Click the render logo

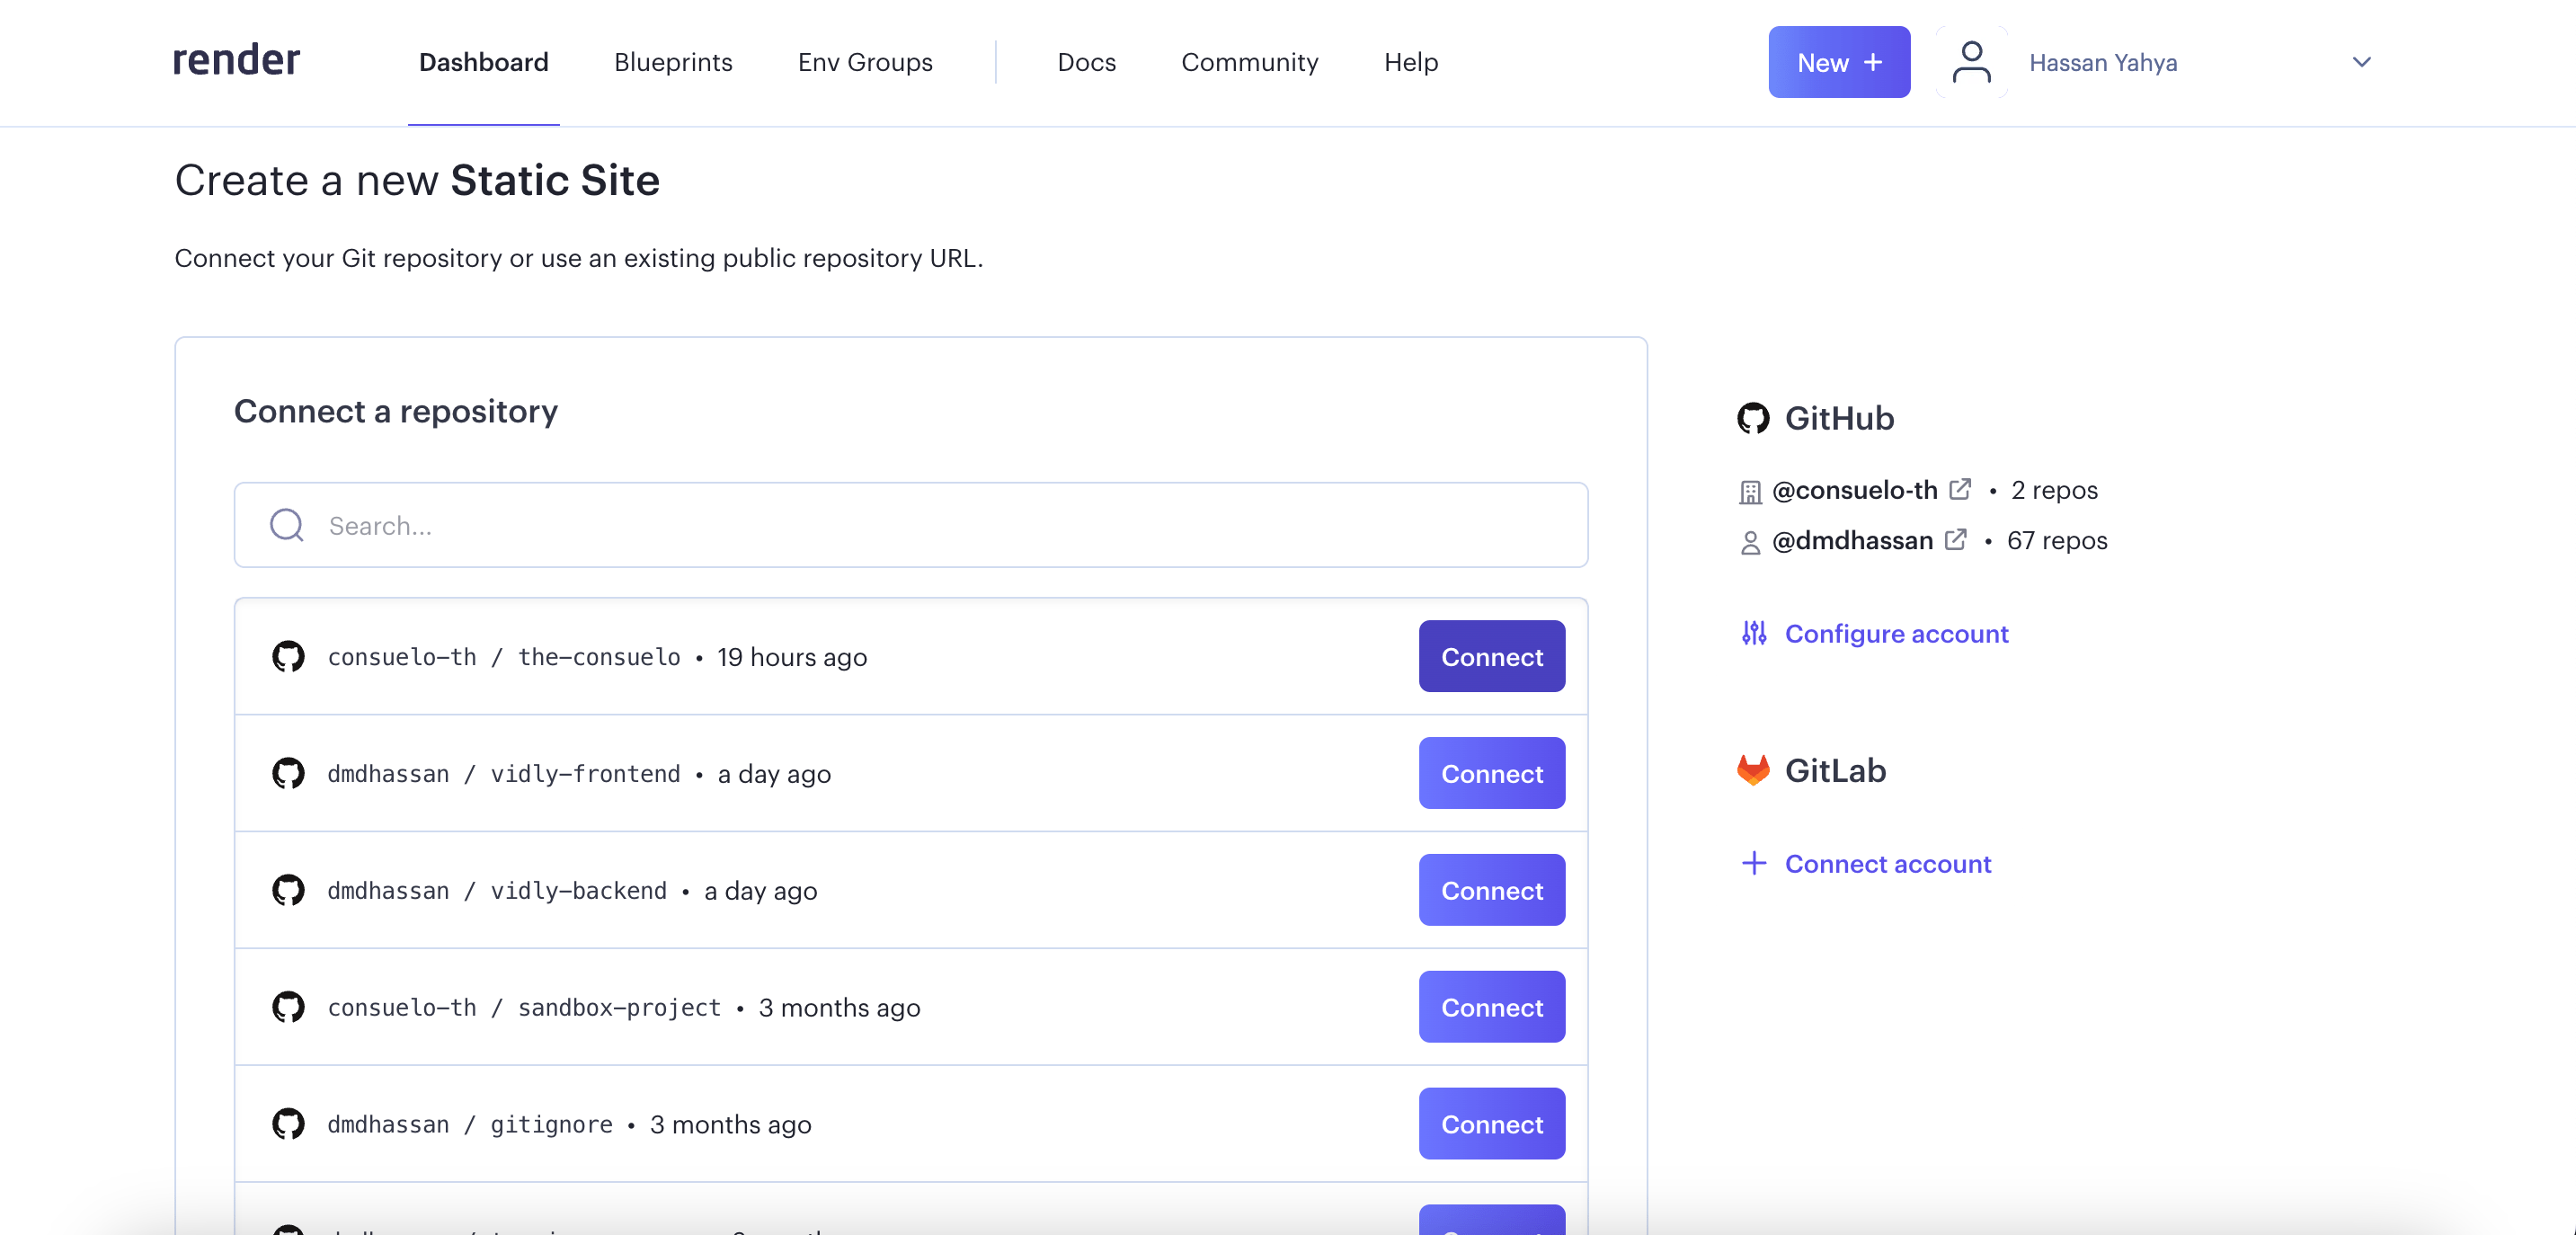(x=236, y=61)
